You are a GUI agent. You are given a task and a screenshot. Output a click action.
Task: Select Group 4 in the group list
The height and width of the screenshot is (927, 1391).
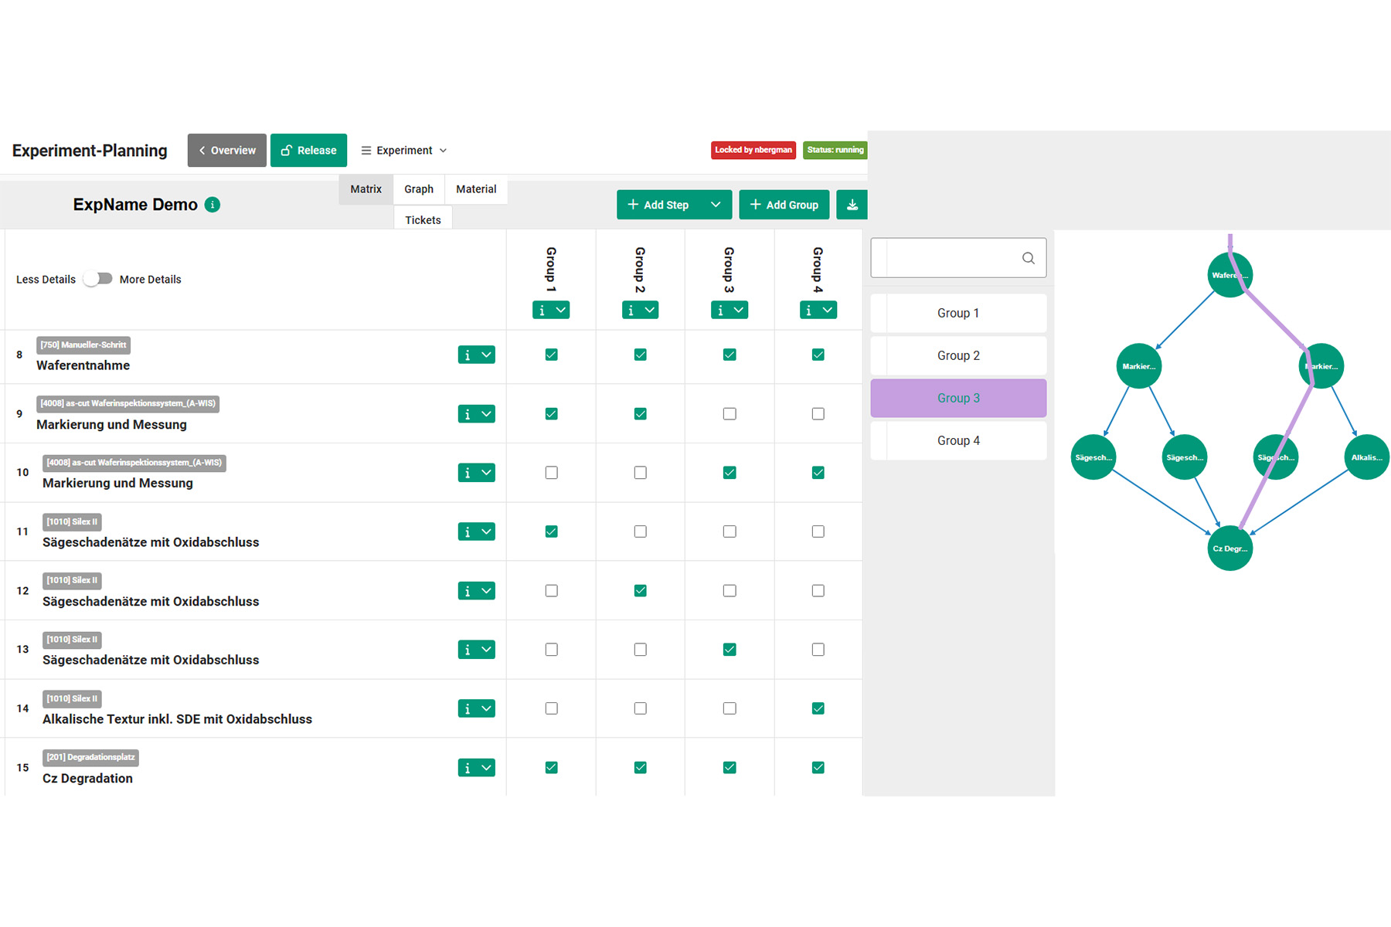coord(958,440)
